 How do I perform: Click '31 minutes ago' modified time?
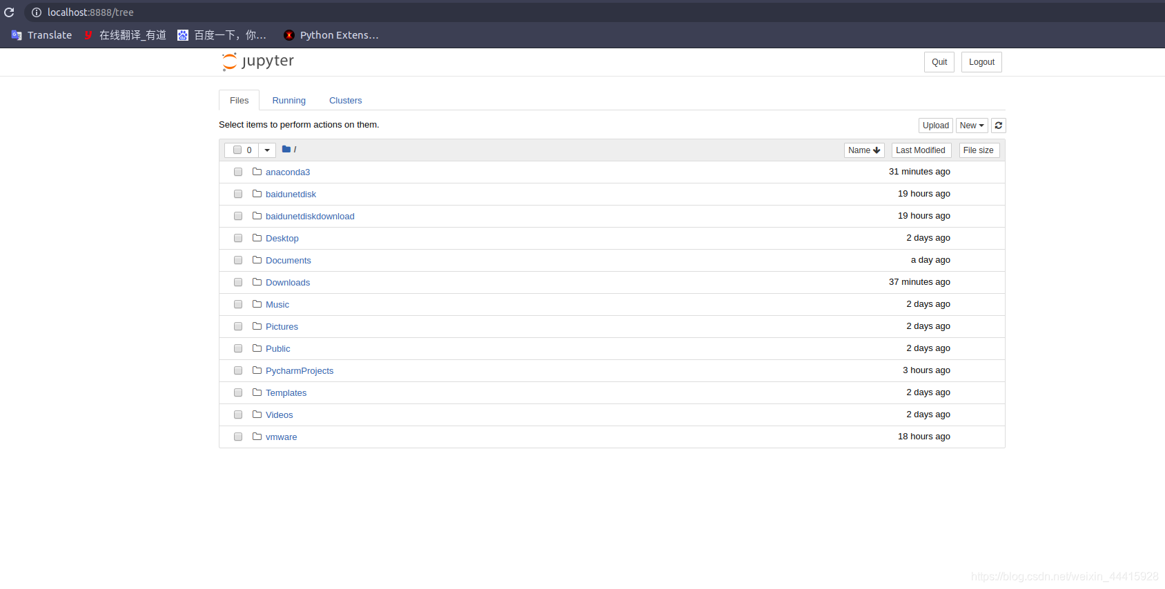(x=919, y=172)
